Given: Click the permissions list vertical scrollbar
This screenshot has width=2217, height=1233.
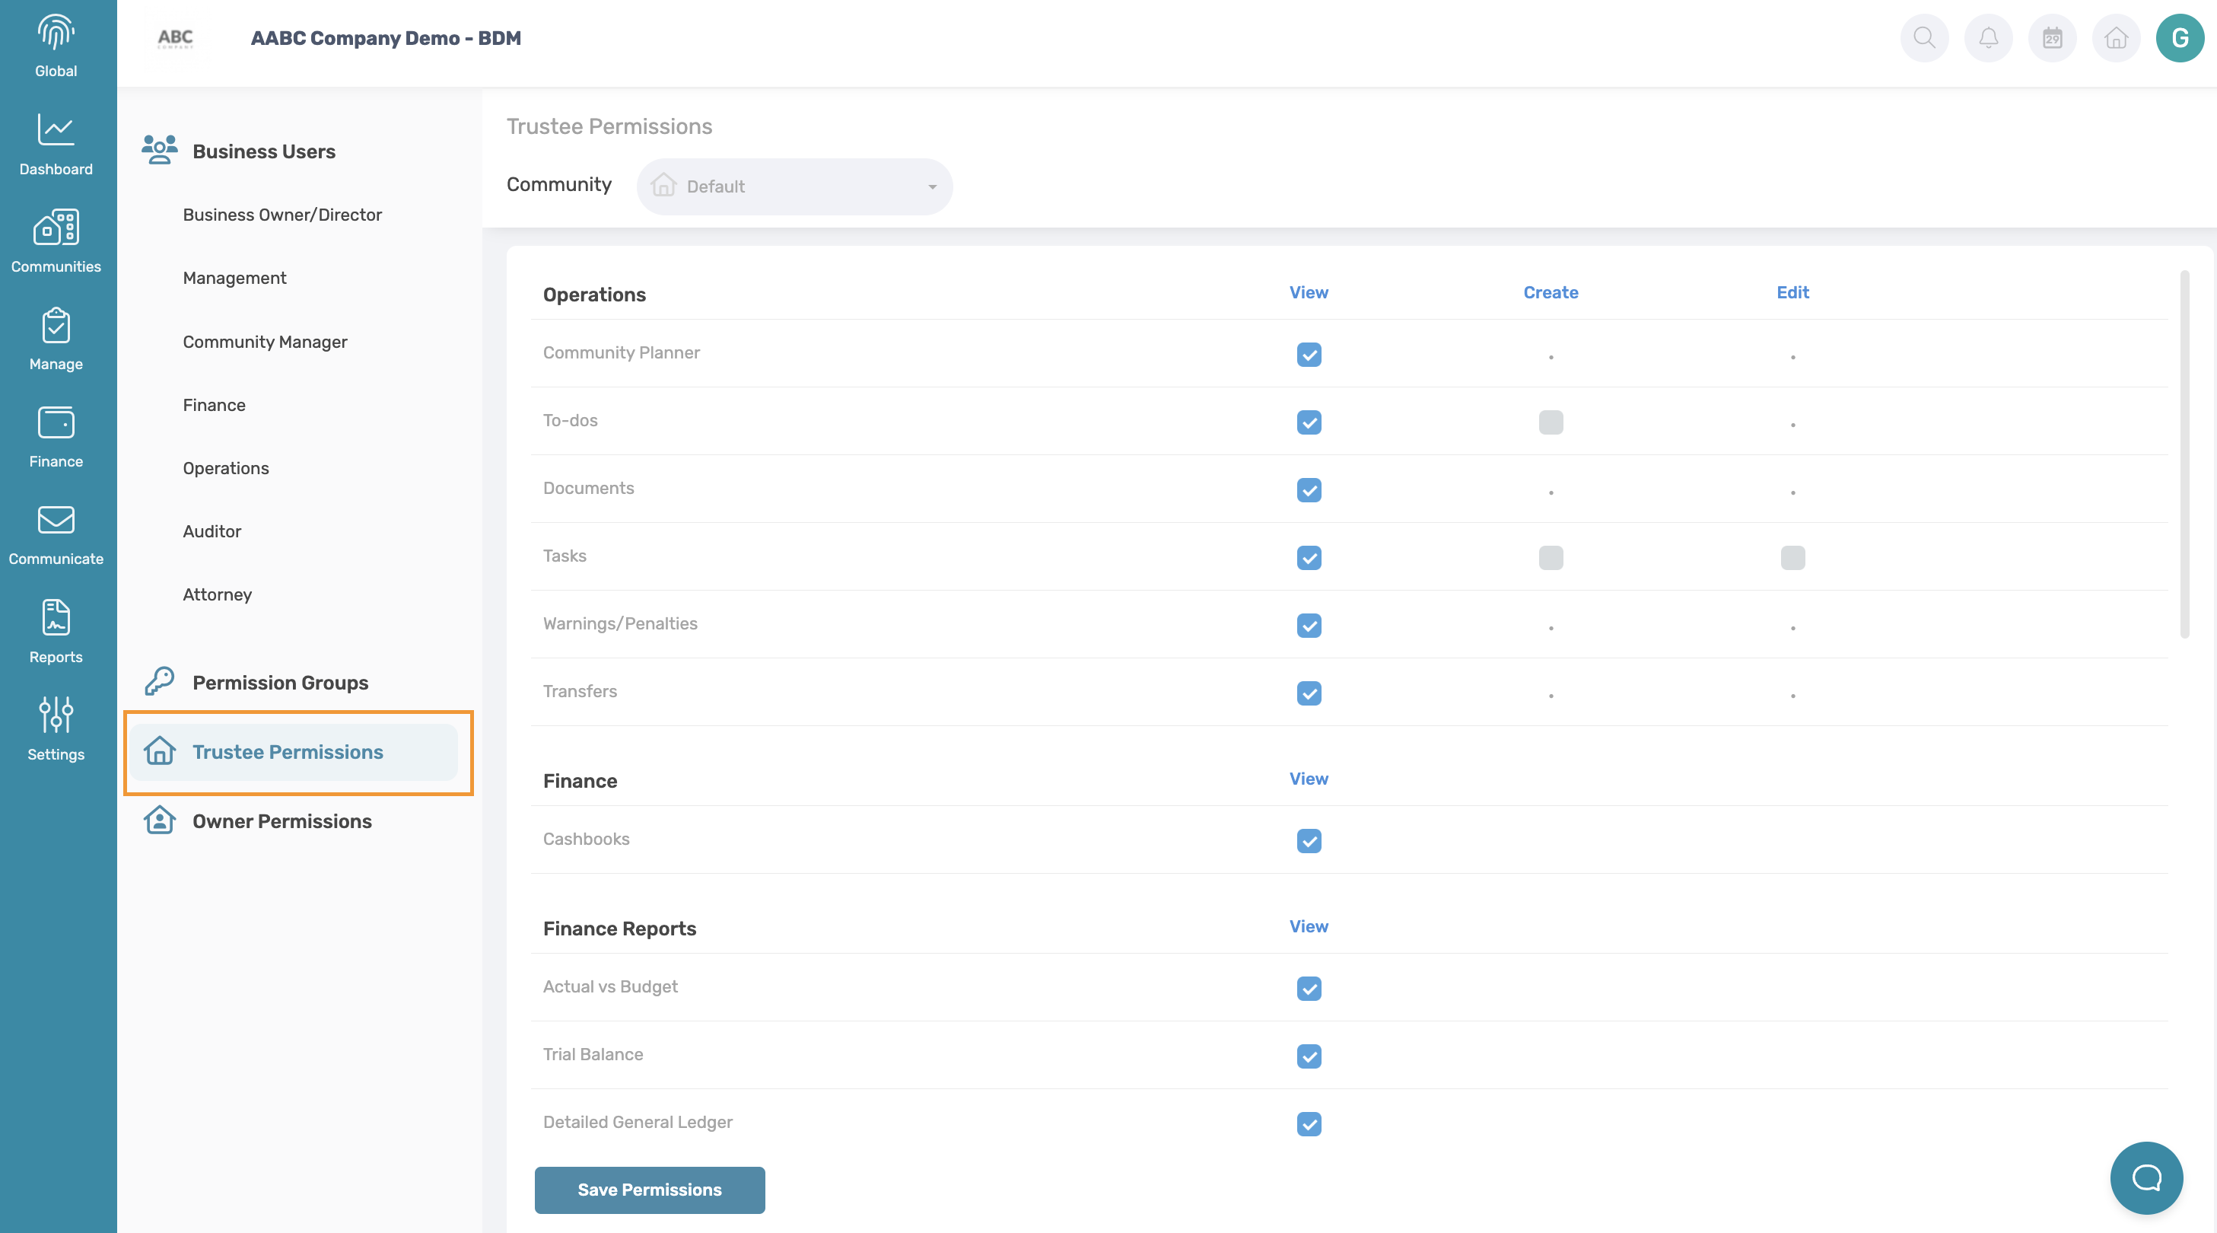Looking at the screenshot, I should pyautogui.click(x=2184, y=454).
